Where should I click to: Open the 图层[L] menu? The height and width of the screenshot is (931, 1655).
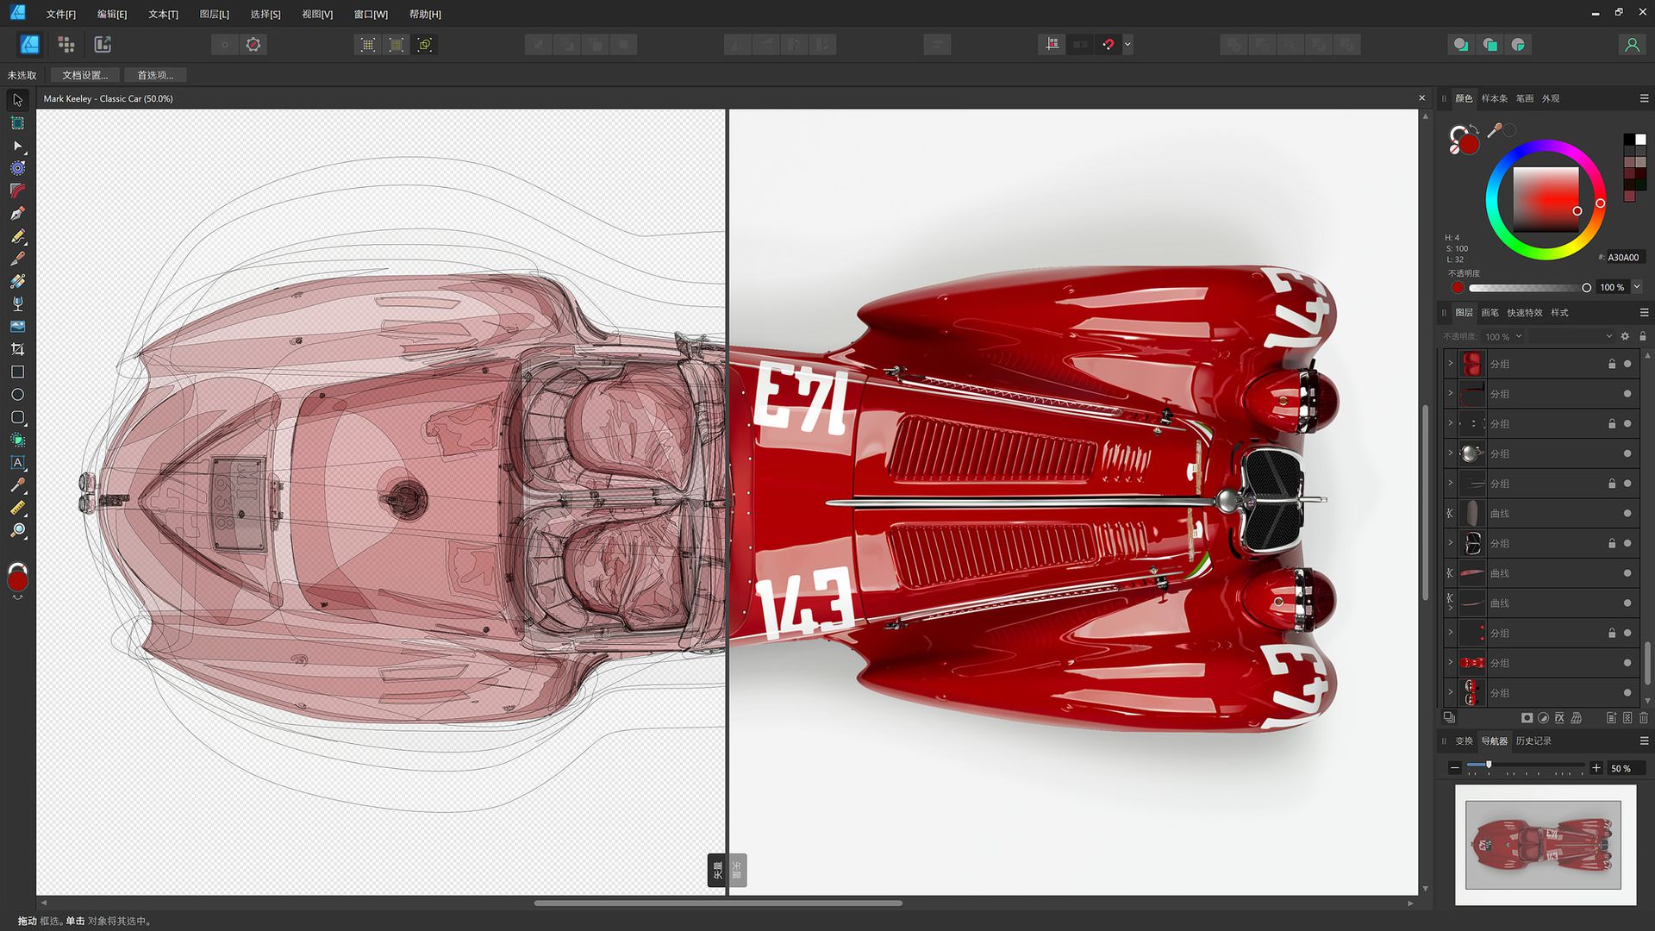pos(214,15)
